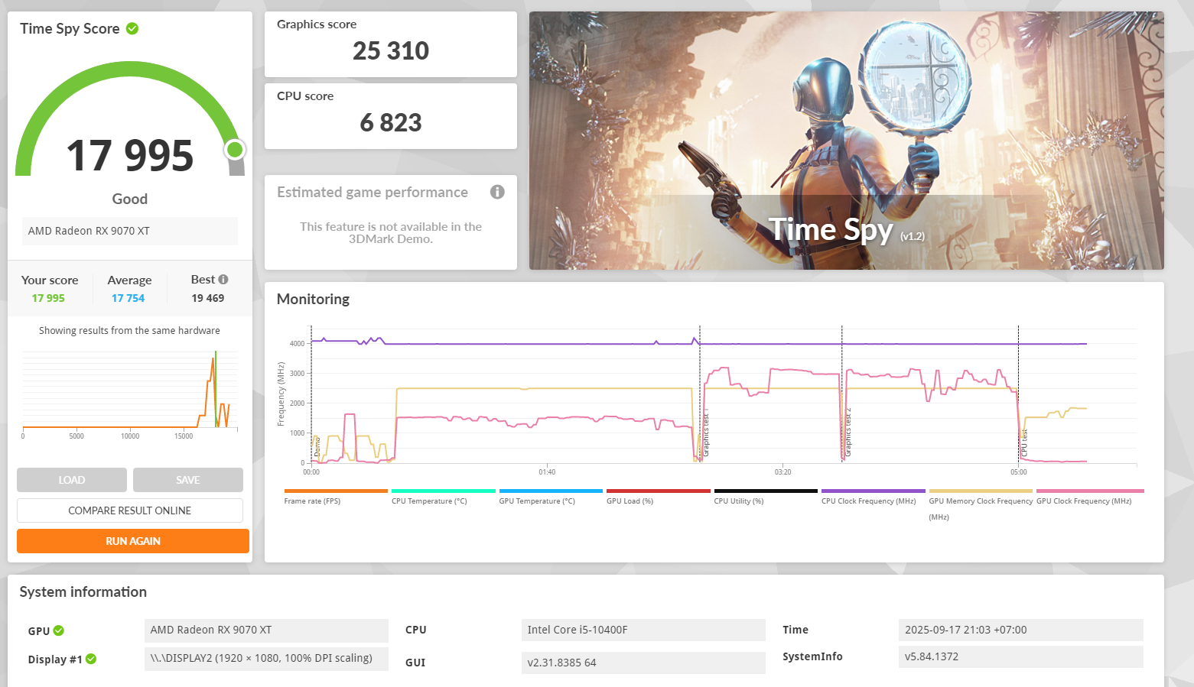Open Compare Result Online
Image resolution: width=1194 pixels, height=687 pixels.
coord(130,510)
